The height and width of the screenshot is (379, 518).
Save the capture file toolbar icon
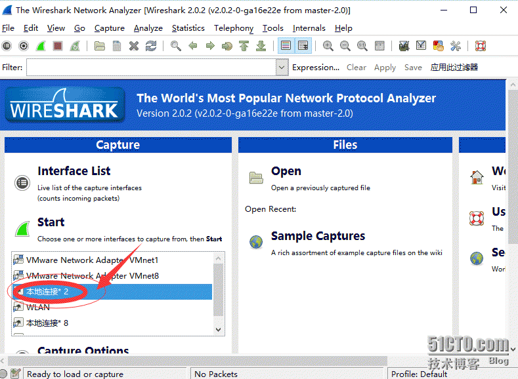click(117, 46)
